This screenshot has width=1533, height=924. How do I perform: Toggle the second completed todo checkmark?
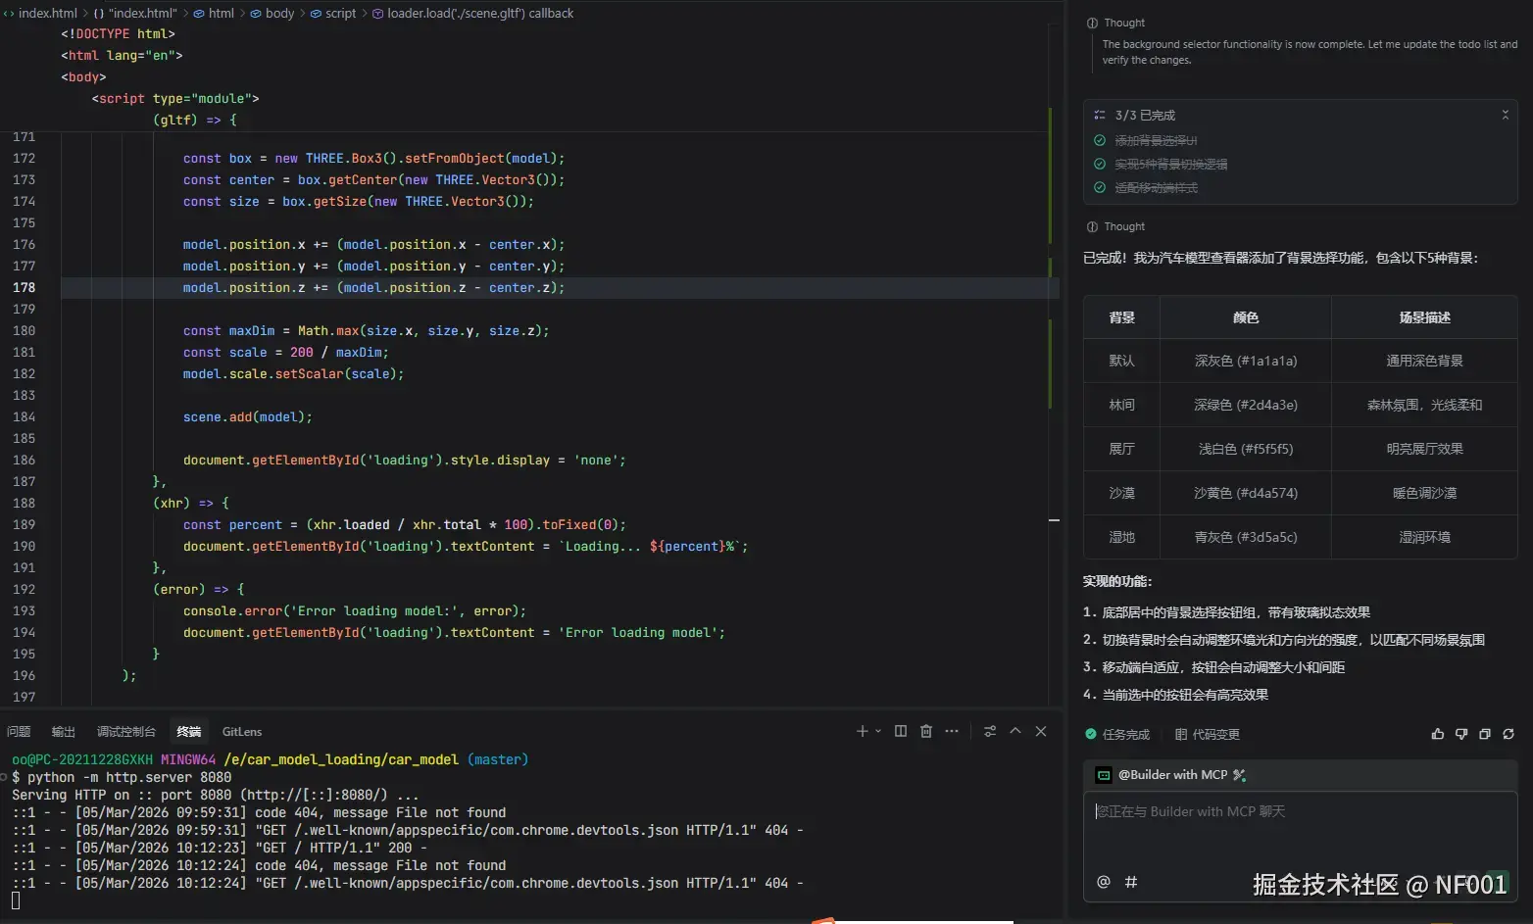point(1100,164)
